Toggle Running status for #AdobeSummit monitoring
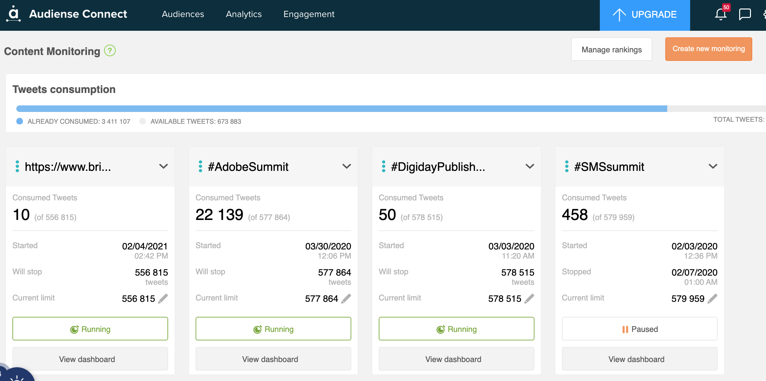The image size is (766, 381). click(273, 329)
